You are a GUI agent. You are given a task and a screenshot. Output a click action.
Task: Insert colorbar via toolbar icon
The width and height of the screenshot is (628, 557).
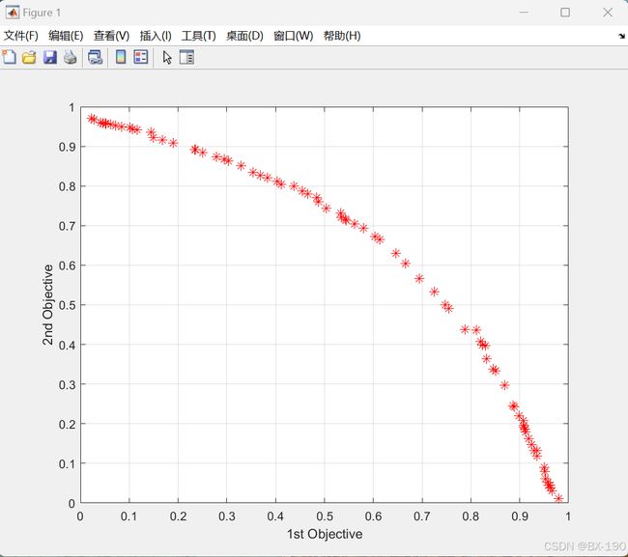coord(121,57)
